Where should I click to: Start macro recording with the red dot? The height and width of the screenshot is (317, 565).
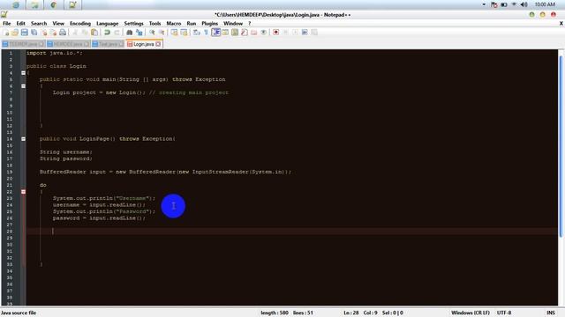275,33
